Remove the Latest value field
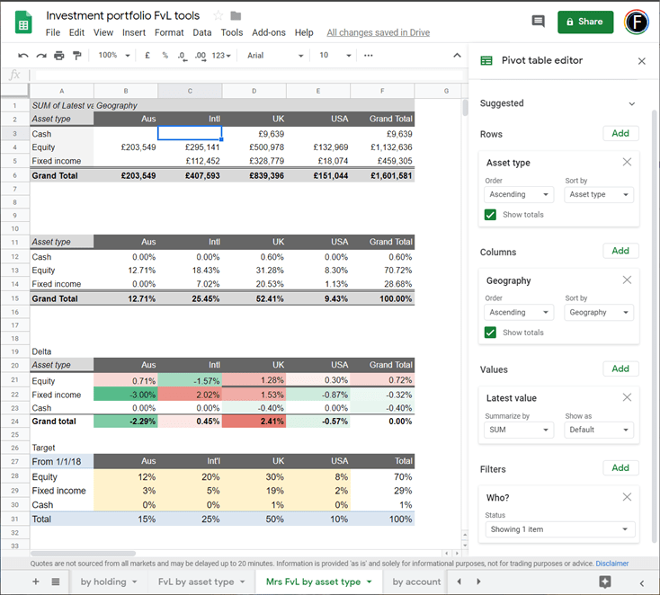Viewport: 660px width, 595px height. [627, 397]
